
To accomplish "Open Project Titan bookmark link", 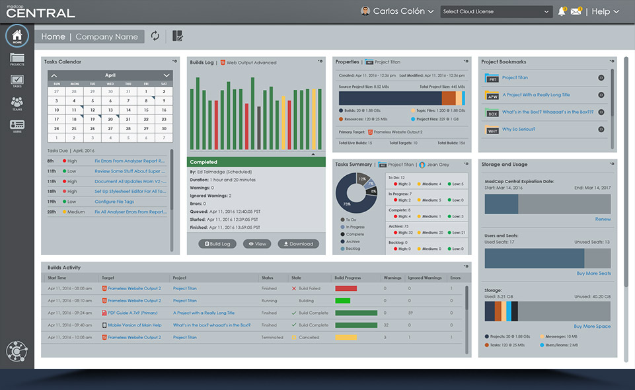I will (x=515, y=78).
